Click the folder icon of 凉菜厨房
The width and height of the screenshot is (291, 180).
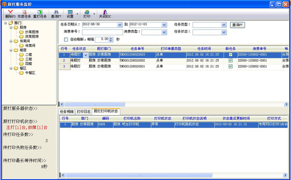coord(21,36)
